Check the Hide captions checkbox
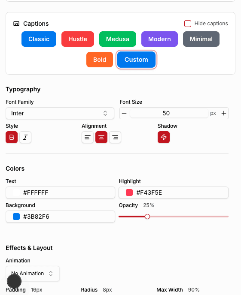Screen dimensions: 241x295 [x=188, y=24]
